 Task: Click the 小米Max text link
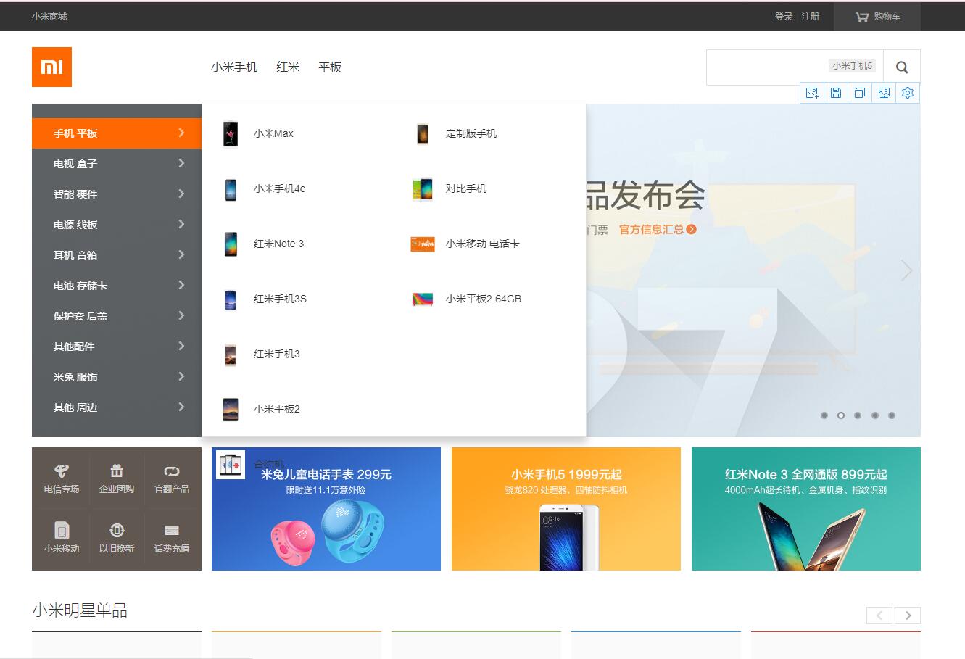click(x=273, y=133)
